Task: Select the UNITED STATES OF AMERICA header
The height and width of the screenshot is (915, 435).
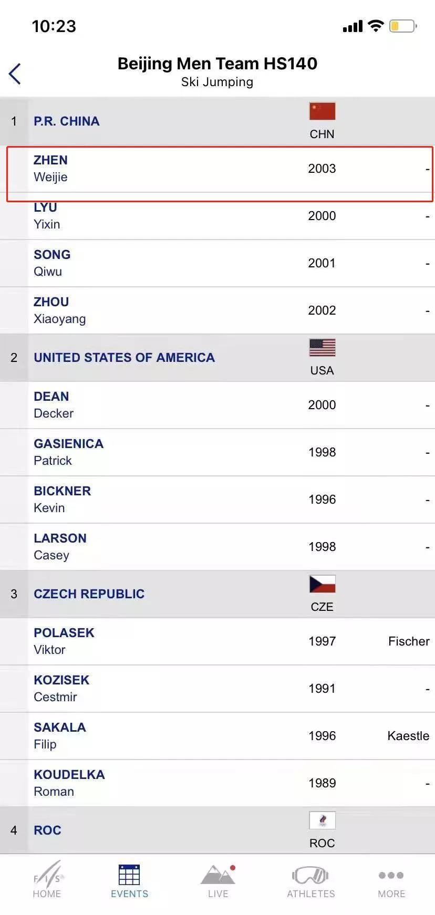Action: [217, 358]
